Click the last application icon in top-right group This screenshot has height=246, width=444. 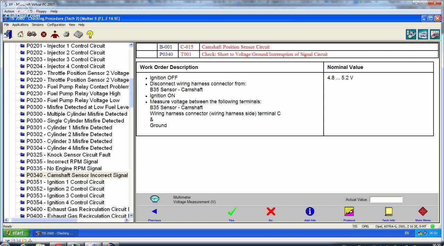coord(435,34)
